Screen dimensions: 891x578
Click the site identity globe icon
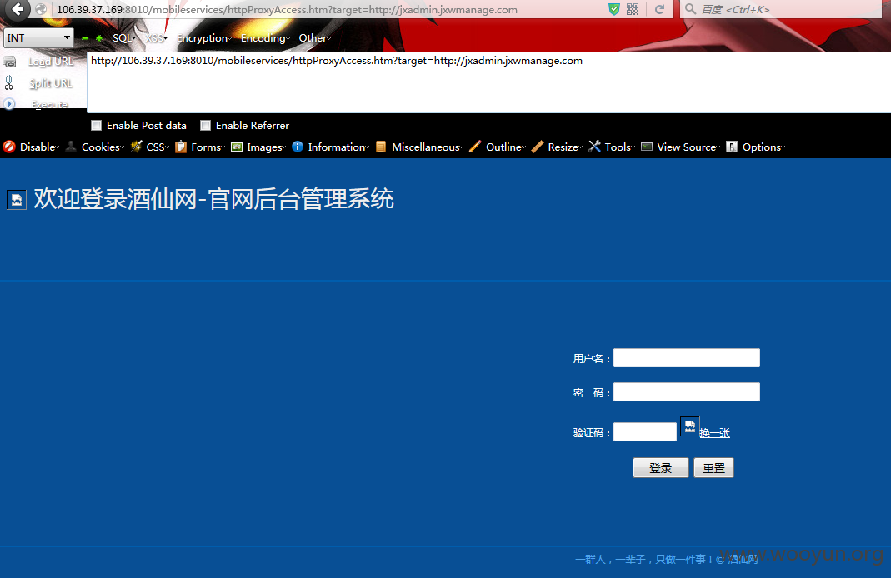pyautogui.click(x=41, y=9)
